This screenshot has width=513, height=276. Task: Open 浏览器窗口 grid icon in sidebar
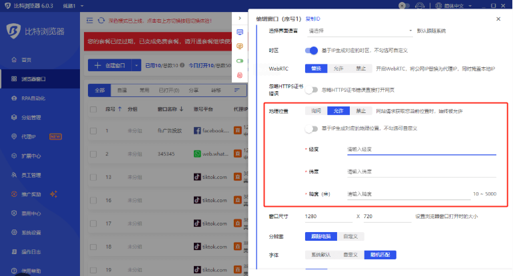[x=14, y=79]
